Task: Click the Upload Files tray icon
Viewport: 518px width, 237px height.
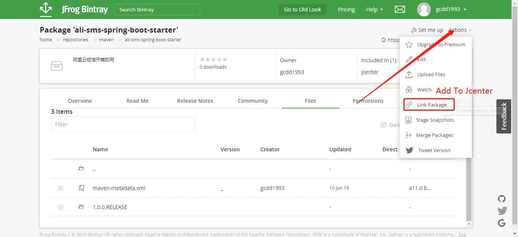Action: (x=409, y=75)
